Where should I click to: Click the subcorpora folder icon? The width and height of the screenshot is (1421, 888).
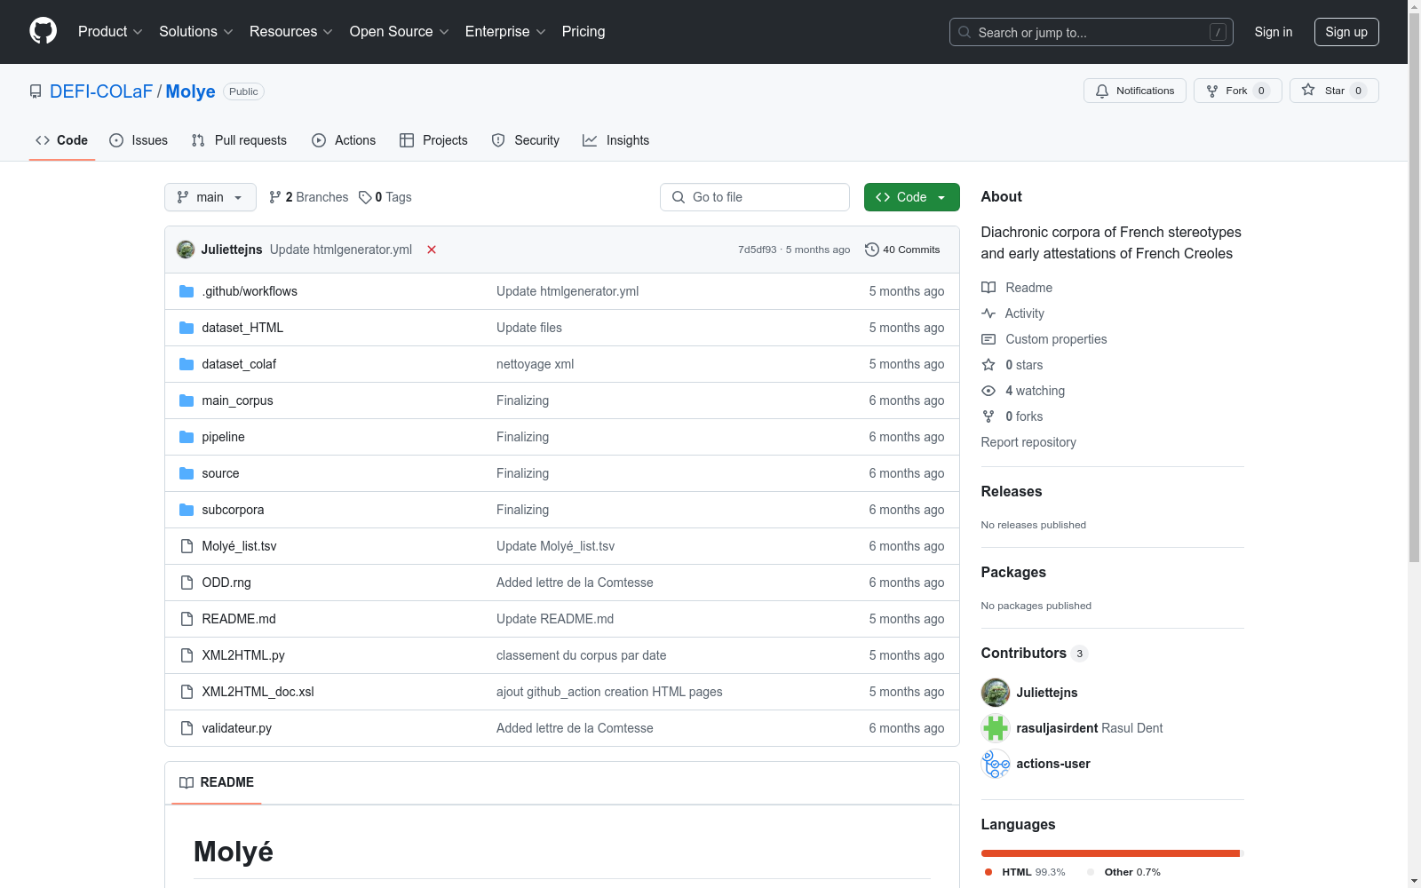pos(187,510)
